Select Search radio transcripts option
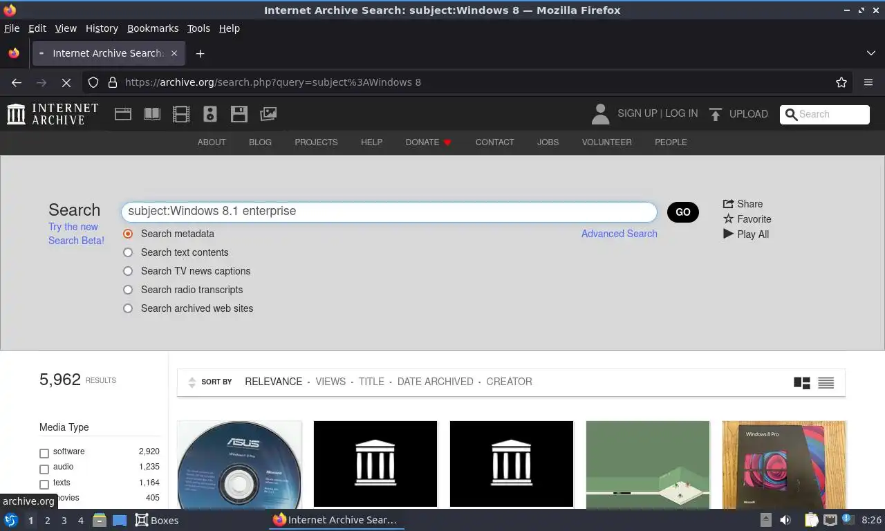885x531 pixels. (128, 290)
